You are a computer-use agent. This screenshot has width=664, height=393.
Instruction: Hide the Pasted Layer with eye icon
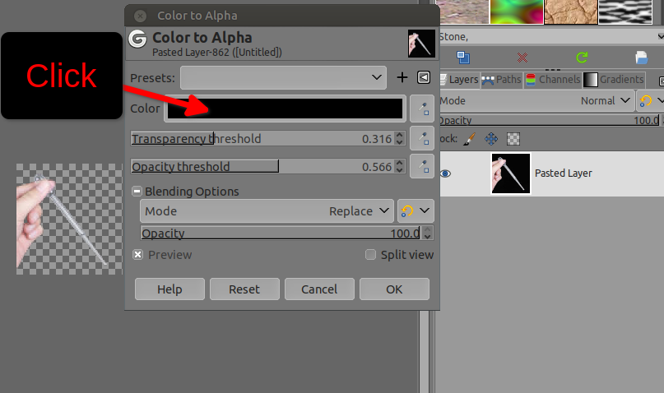pos(445,173)
